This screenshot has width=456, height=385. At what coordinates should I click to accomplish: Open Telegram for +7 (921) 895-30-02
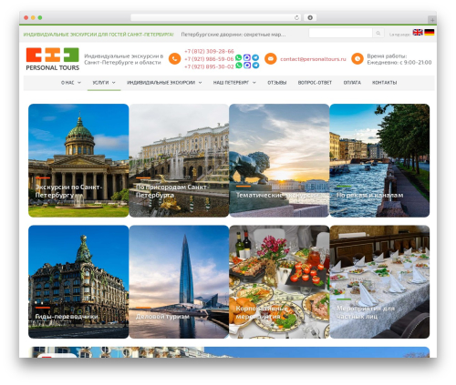pyautogui.click(x=255, y=66)
